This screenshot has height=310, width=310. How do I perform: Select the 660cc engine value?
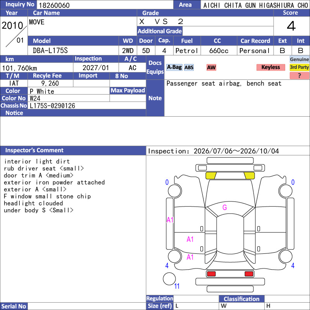click(219, 51)
